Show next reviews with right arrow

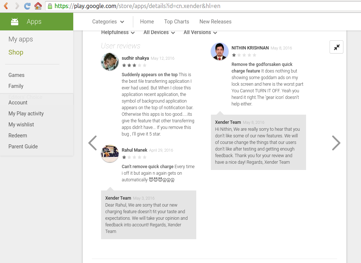tap(336, 143)
